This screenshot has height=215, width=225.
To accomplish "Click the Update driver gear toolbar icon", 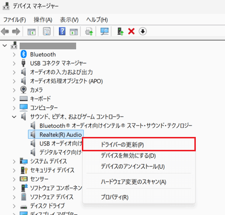I will point(89,32).
